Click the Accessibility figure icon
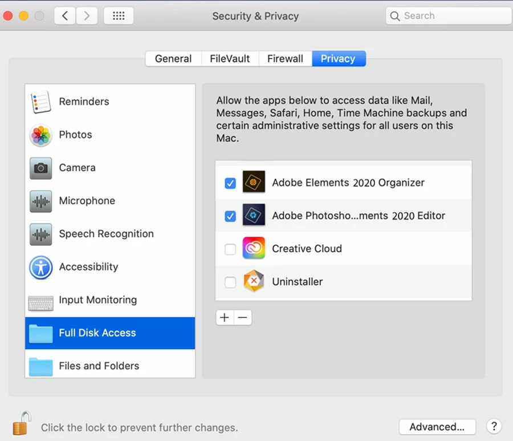Viewport: 513px width, 441px height. coord(40,267)
